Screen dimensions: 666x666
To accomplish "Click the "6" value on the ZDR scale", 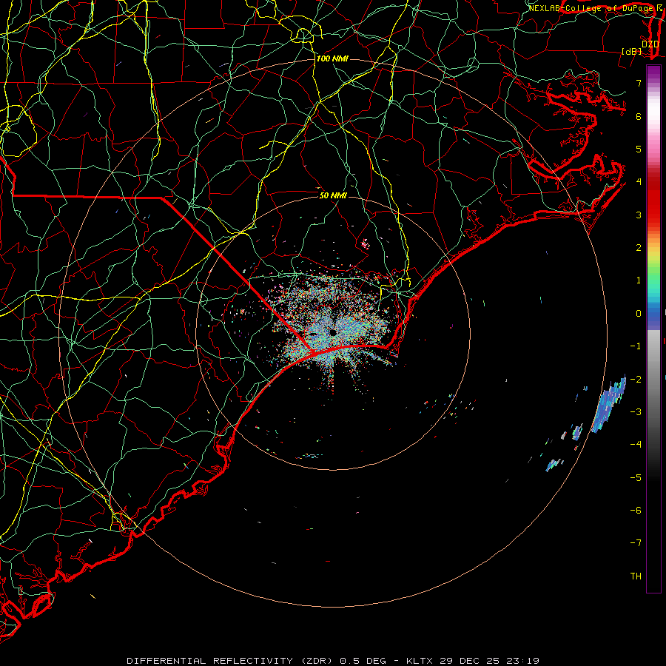I will [639, 116].
